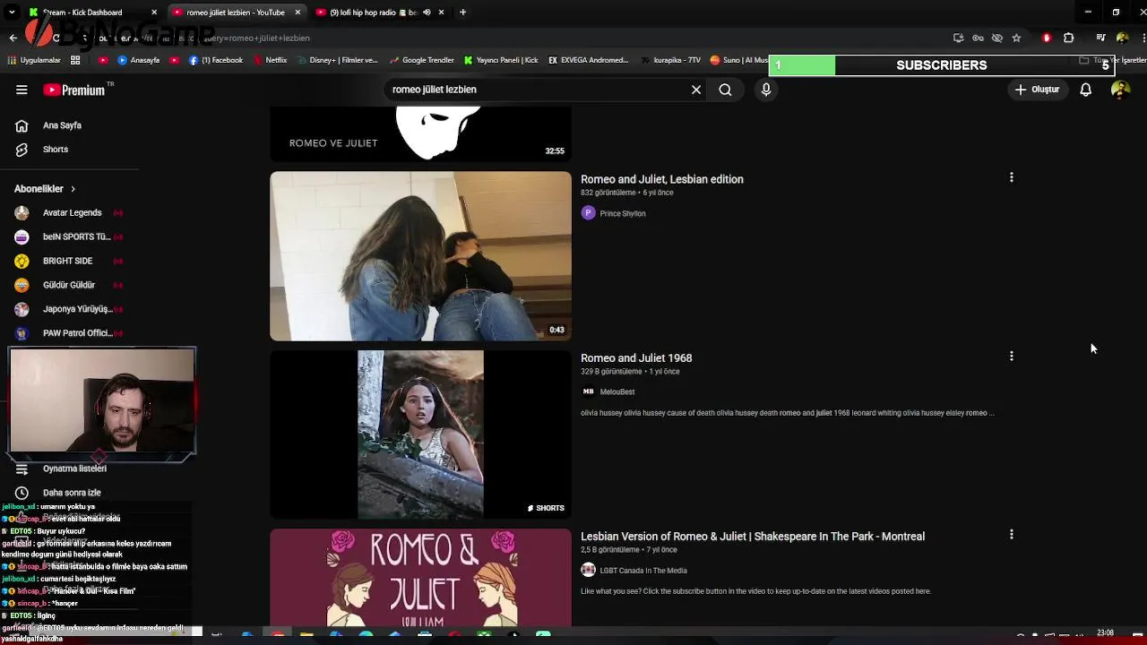Mute the lofi hip hop radio tab audio
Image resolution: width=1147 pixels, height=645 pixels.
pyautogui.click(x=427, y=13)
